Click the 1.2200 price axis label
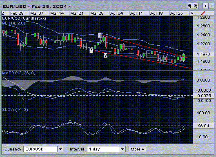This screenshot has height=157, width=216. (x=203, y=44)
